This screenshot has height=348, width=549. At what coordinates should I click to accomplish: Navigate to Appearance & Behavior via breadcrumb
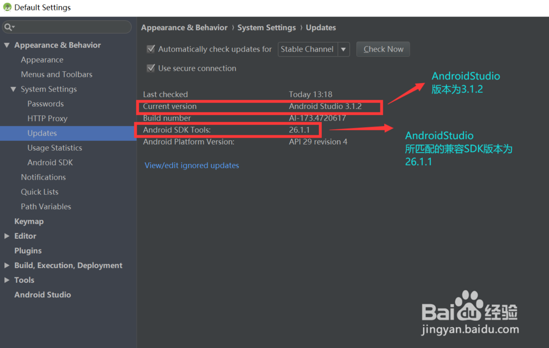click(x=184, y=27)
